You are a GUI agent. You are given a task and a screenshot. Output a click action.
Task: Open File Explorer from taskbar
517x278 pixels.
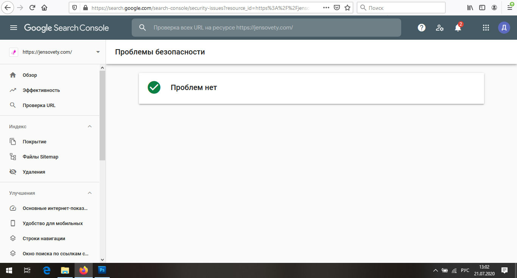65,270
